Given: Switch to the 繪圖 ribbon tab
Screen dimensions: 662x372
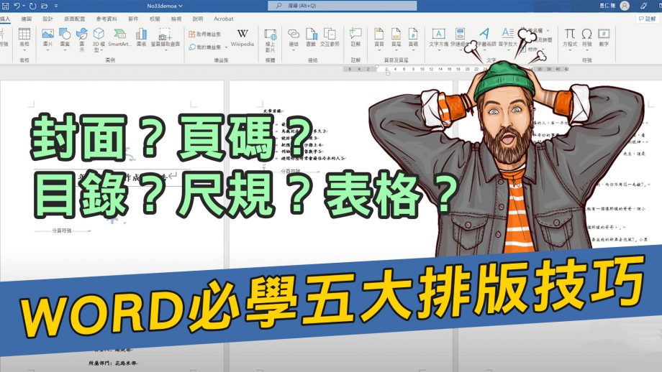Looking at the screenshot, I should pos(27,19).
